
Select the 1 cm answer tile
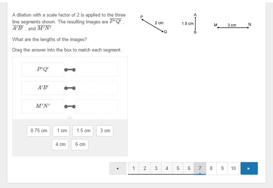point(62,131)
